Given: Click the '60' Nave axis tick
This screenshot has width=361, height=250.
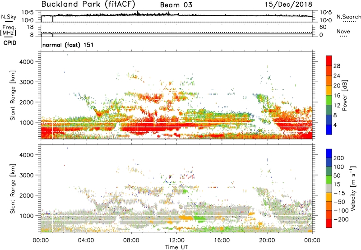Looking at the screenshot, I should 323,27.
